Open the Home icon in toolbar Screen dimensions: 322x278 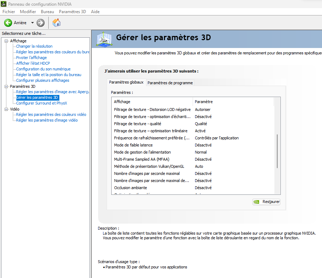56,23
